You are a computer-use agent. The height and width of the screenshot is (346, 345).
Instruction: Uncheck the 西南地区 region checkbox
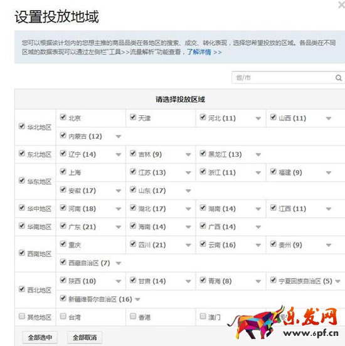click(x=22, y=253)
